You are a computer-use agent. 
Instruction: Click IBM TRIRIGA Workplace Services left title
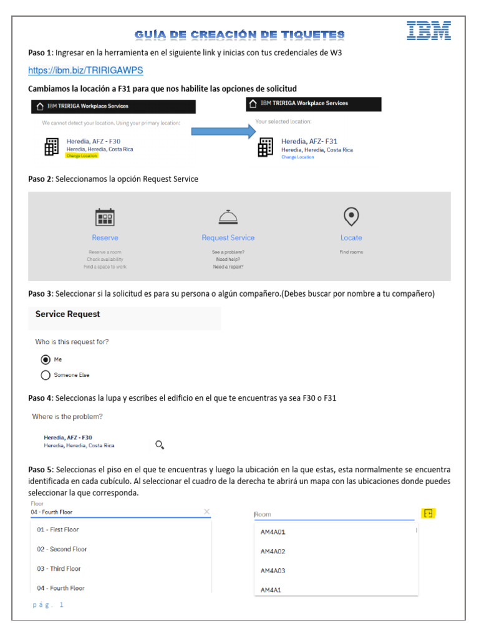point(87,106)
